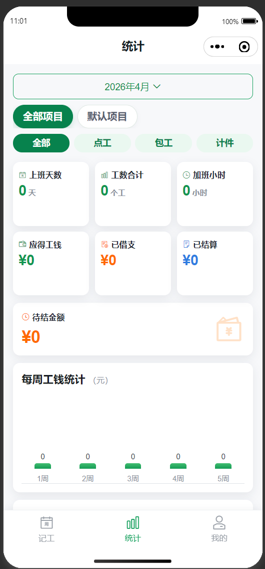Click the bar chart icon beside 工数合计
Screen dimensions: 265x569
pyautogui.click(x=104, y=175)
